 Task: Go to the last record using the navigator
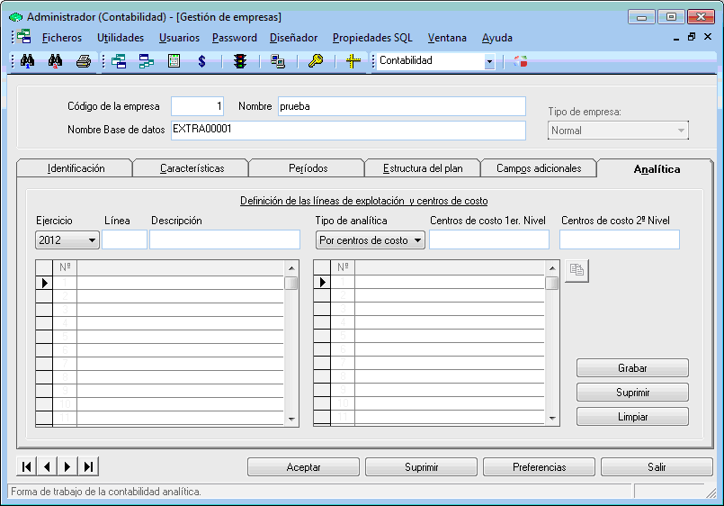tap(88, 466)
